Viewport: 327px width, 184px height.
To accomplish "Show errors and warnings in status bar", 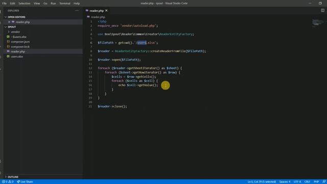I will [8, 182].
